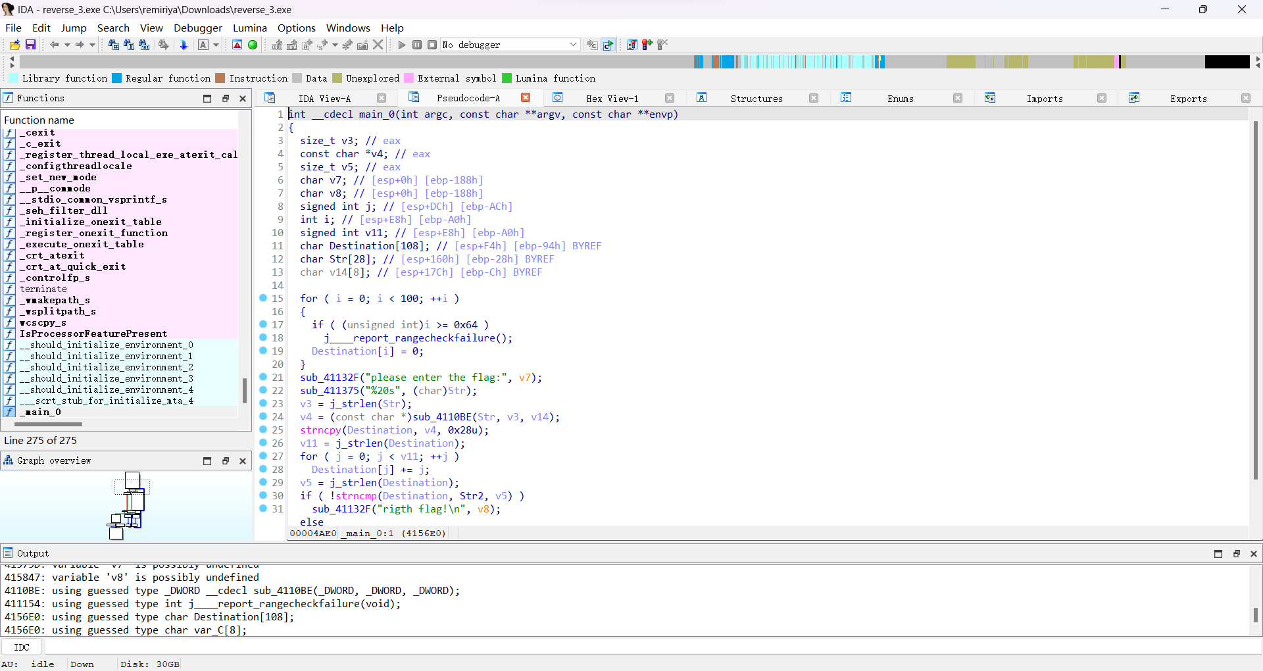Image resolution: width=1263 pixels, height=671 pixels.
Task: Switch to the Hex View-1 tab
Action: [x=612, y=99]
